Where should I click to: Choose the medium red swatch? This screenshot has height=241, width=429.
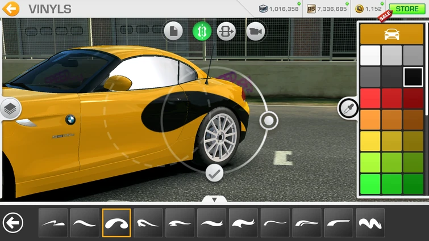pos(391,98)
